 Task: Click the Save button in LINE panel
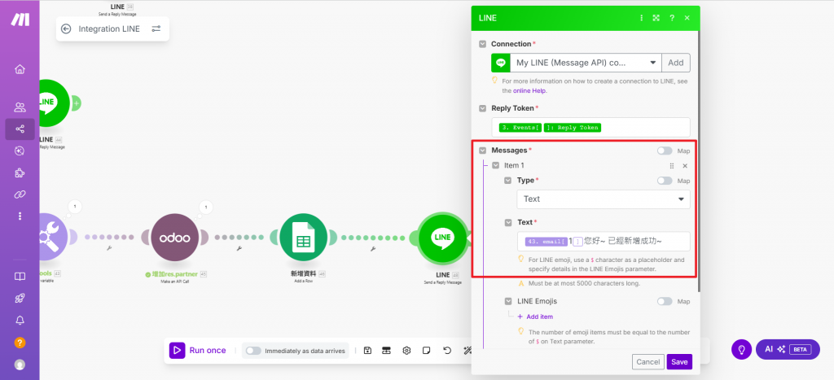click(679, 362)
